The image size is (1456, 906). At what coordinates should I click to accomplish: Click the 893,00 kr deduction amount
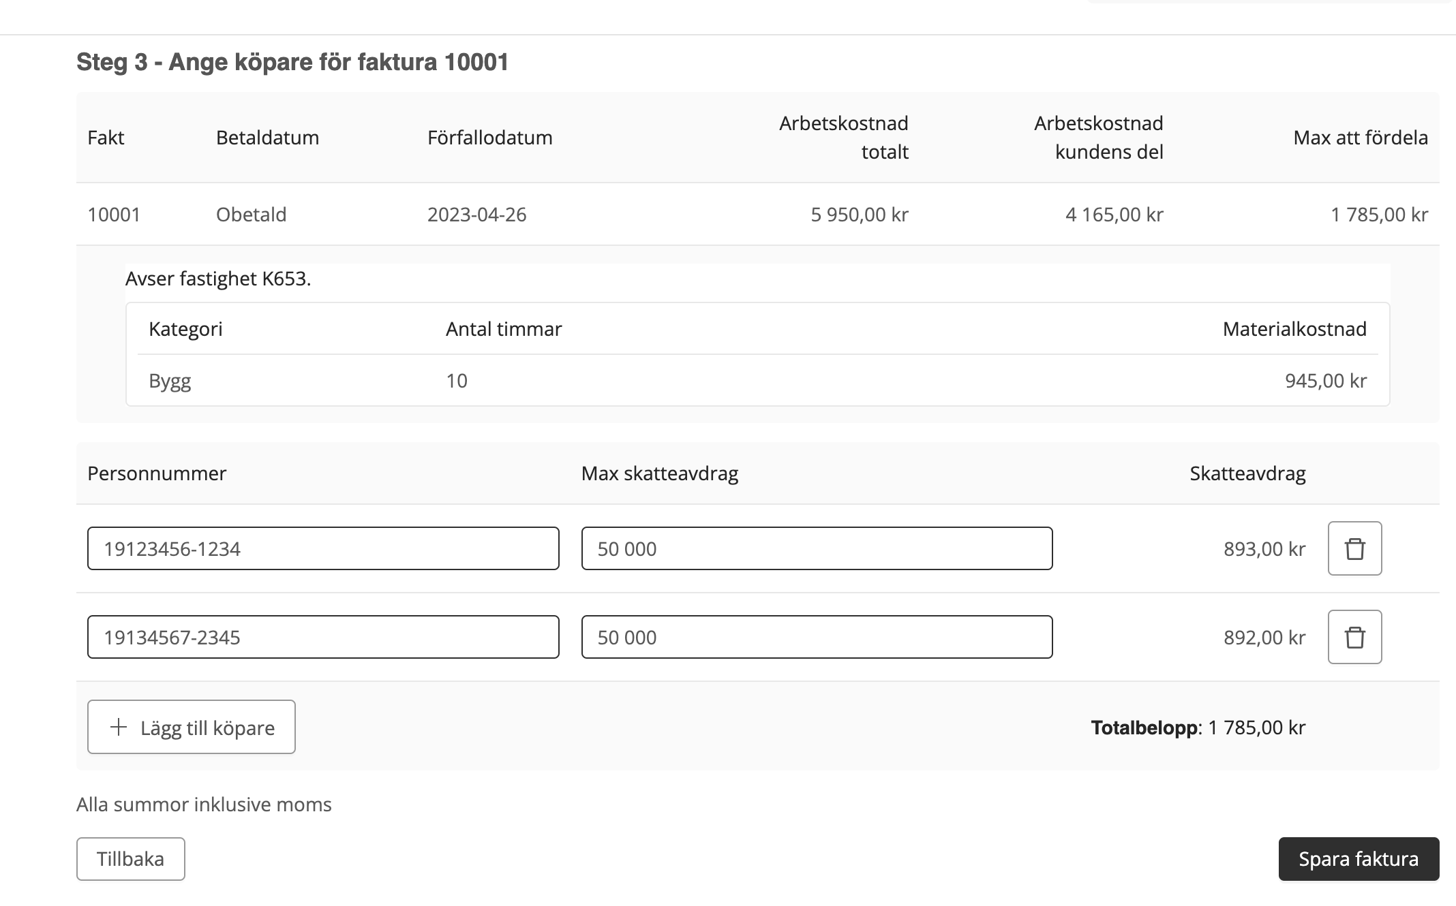[x=1264, y=549]
